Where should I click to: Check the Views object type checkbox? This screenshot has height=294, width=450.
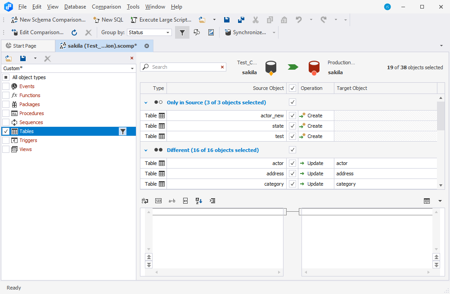6,149
